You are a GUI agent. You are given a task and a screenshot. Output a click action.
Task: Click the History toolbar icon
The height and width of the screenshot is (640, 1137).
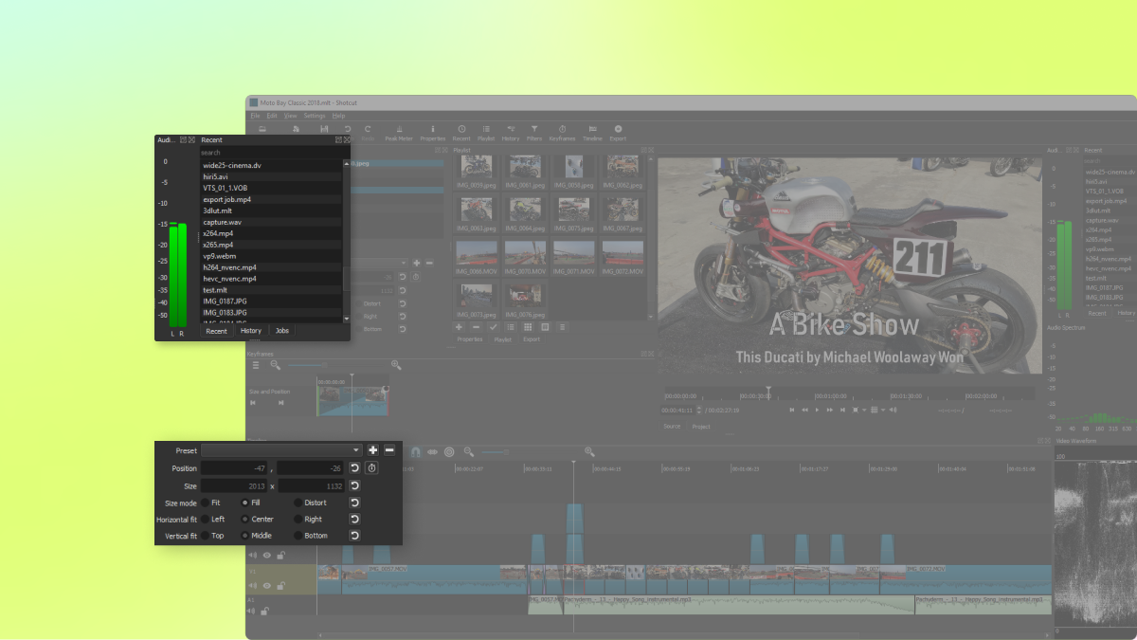[511, 132]
